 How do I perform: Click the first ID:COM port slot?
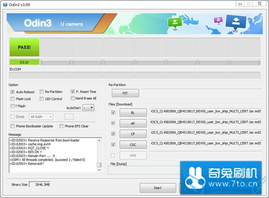point(24,75)
